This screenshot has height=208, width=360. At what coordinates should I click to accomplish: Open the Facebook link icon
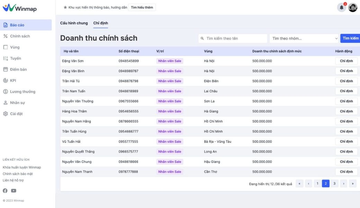coord(5,191)
